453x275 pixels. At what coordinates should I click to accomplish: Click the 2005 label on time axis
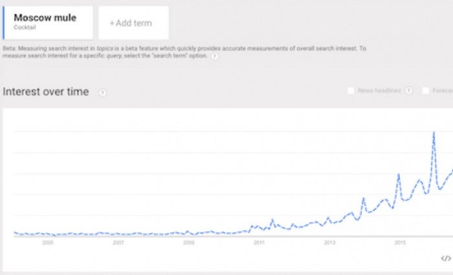click(47, 243)
